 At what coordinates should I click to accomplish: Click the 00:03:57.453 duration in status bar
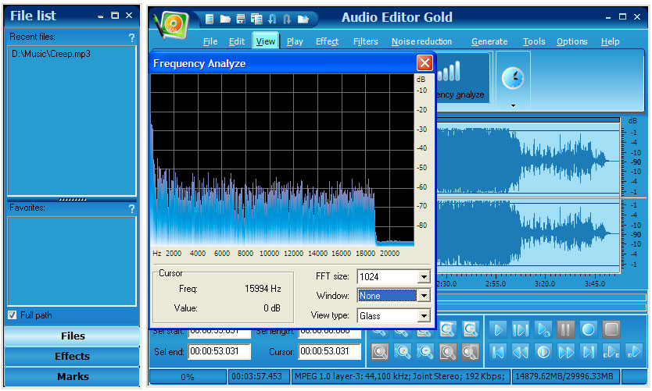[x=257, y=377]
